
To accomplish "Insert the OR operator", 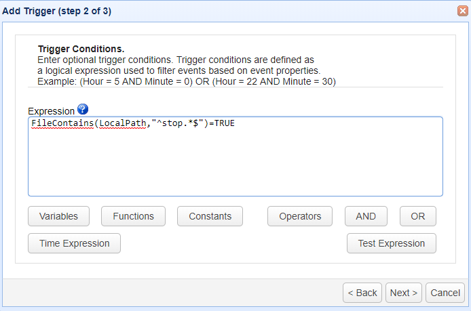I will tap(417, 216).
